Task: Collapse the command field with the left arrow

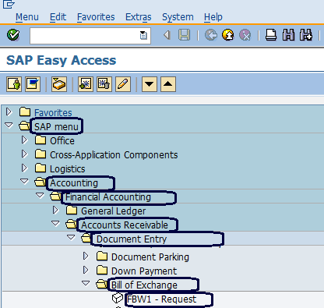Action: [167, 35]
